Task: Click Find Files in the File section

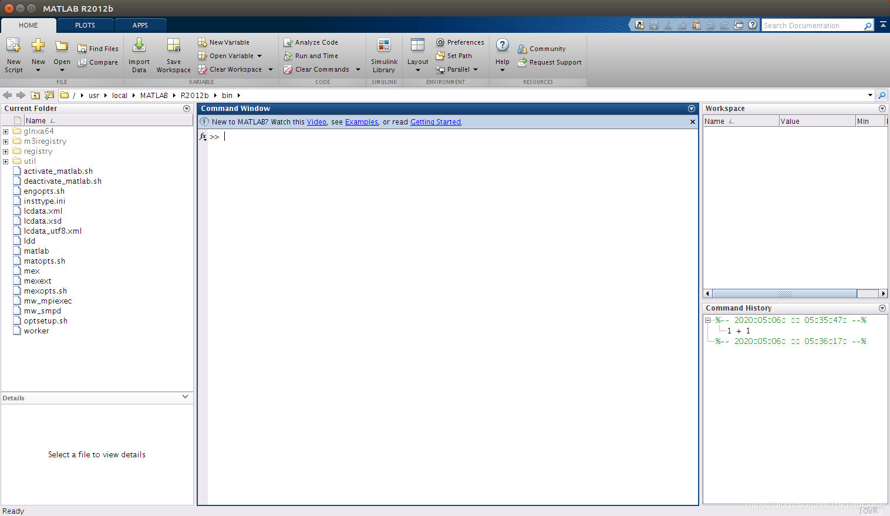Action: 98,49
